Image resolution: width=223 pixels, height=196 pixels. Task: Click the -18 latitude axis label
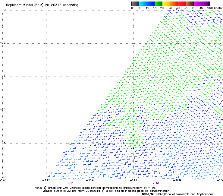tap(3, 143)
